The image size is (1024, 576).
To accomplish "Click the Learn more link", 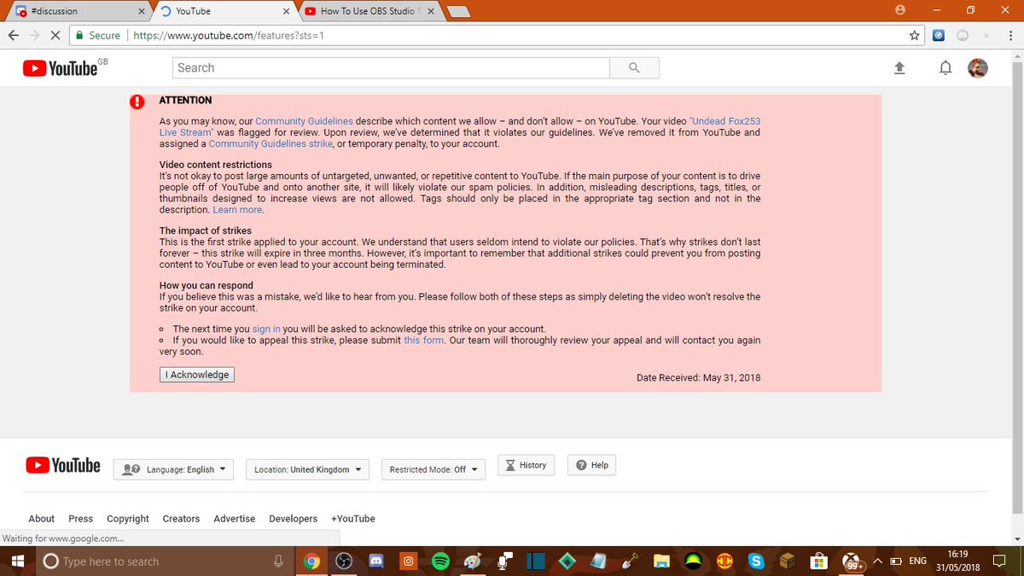I will 237,210.
